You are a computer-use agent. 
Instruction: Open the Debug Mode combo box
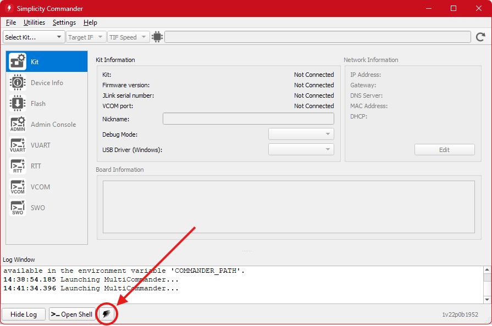pyautogui.click(x=301, y=134)
